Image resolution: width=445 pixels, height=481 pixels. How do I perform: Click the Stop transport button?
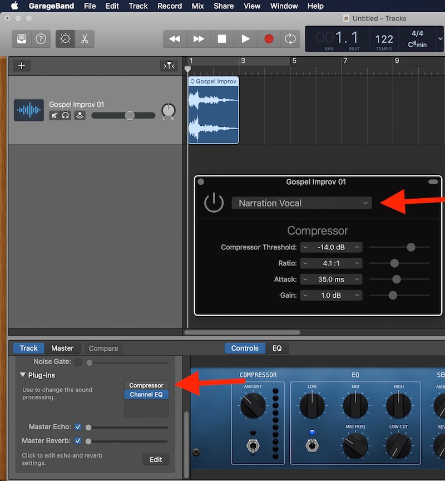tap(222, 39)
